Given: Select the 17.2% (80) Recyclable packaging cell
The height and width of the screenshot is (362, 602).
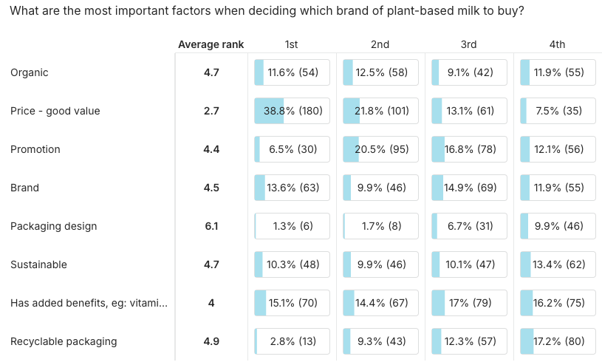Looking at the screenshot, I should coord(558,341).
